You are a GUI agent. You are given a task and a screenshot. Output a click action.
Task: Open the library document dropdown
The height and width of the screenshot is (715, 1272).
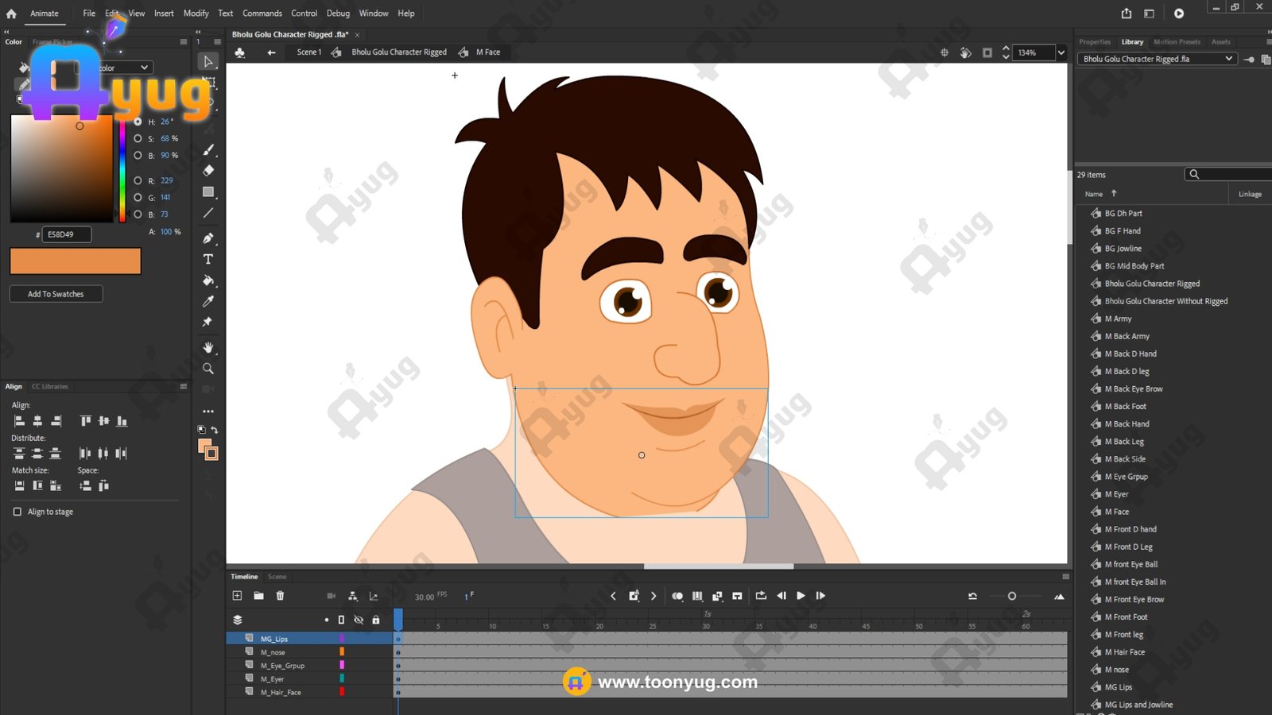tap(1228, 59)
